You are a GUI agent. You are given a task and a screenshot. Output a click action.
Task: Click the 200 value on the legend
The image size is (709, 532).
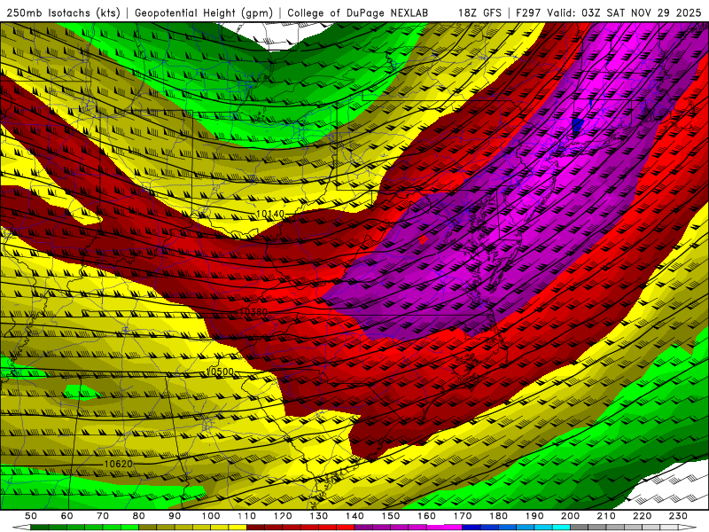tap(570, 516)
